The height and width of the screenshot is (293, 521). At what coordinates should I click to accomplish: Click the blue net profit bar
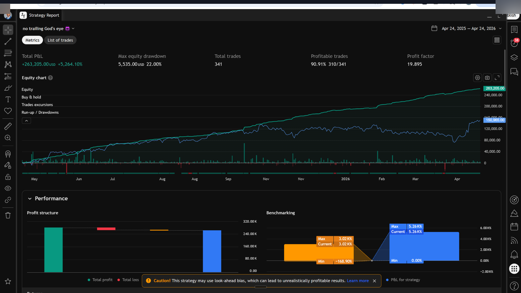pos(212,251)
